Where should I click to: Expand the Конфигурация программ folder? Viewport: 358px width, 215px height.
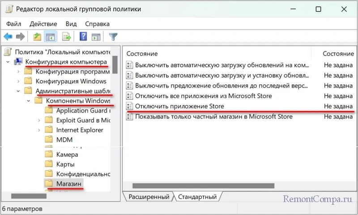[x=18, y=71]
